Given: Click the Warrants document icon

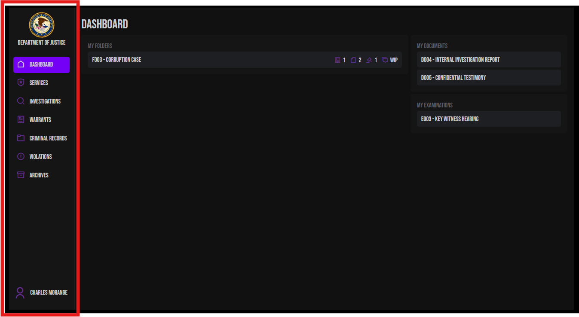Looking at the screenshot, I should click(x=20, y=119).
